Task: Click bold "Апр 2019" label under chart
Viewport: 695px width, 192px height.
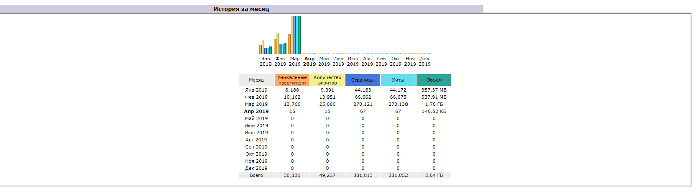Action: click(309, 61)
